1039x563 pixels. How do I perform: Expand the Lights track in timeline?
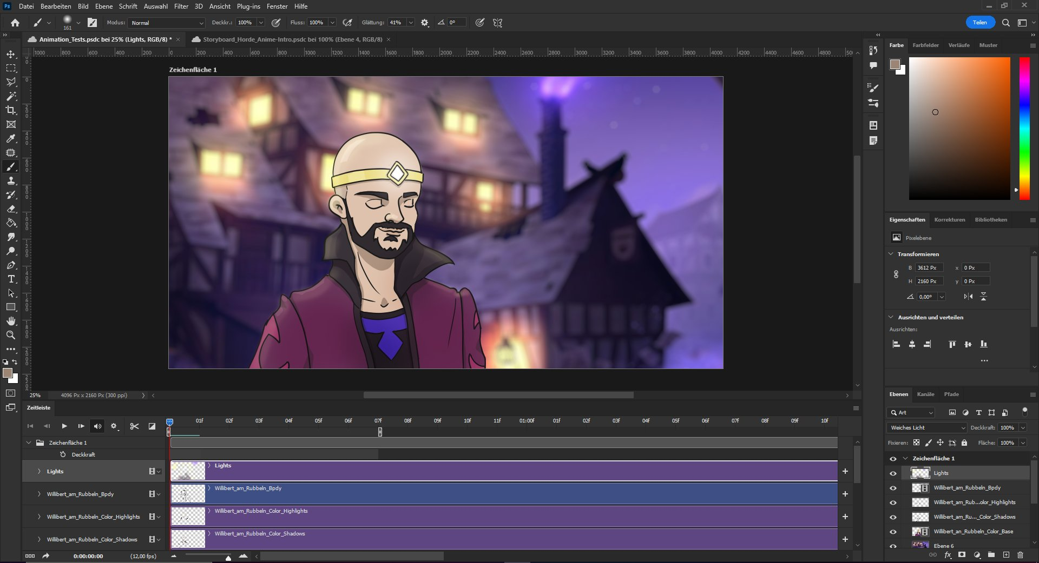pyautogui.click(x=39, y=471)
